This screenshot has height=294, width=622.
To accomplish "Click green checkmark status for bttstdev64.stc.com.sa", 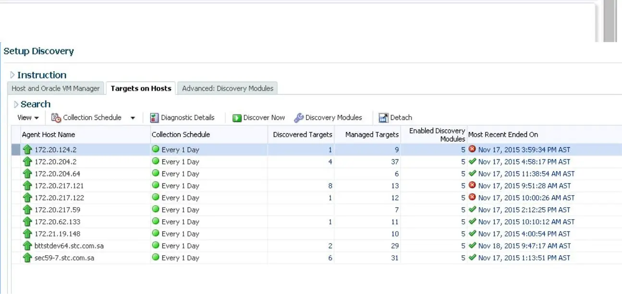I will coord(472,245).
